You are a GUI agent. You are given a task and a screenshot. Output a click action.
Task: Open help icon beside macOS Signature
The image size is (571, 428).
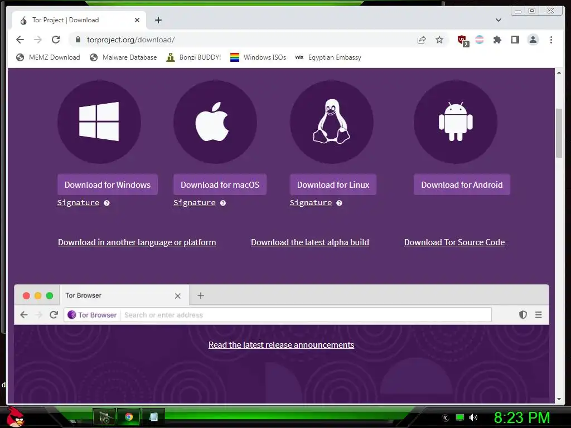coord(223,203)
